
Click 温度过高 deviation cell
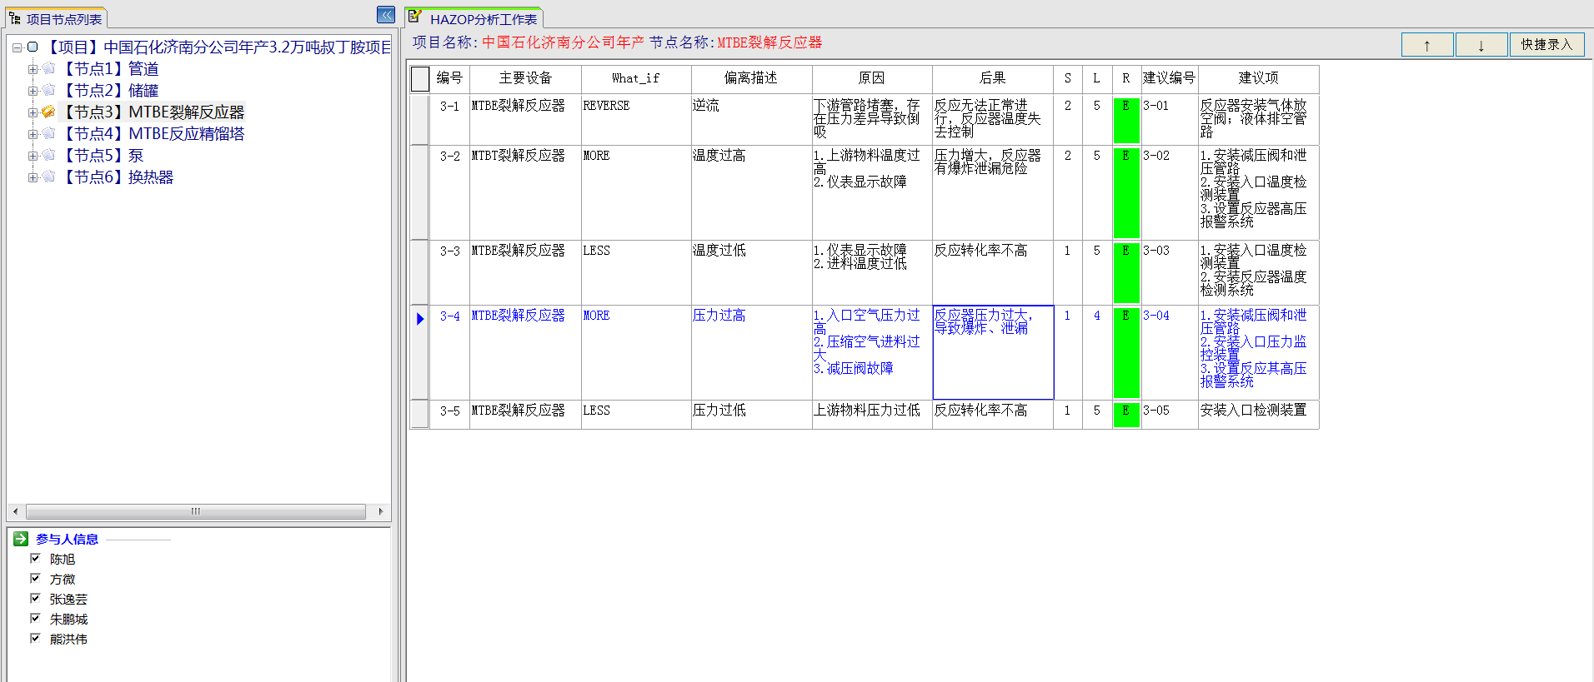[x=751, y=193]
